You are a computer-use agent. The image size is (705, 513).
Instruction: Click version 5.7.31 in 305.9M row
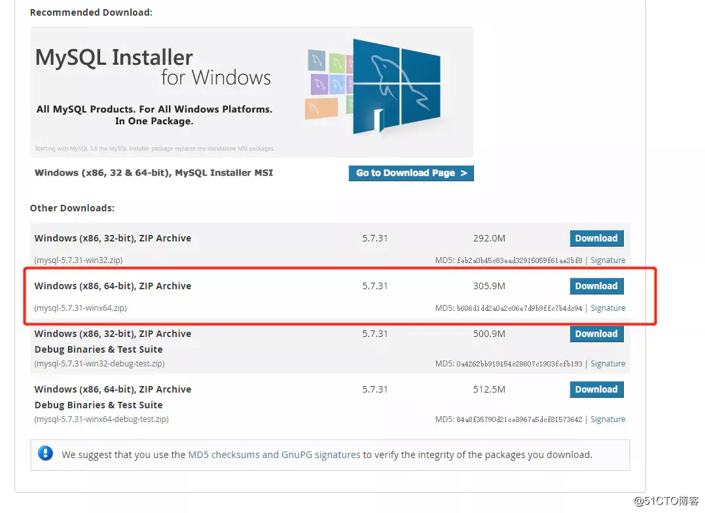click(375, 286)
